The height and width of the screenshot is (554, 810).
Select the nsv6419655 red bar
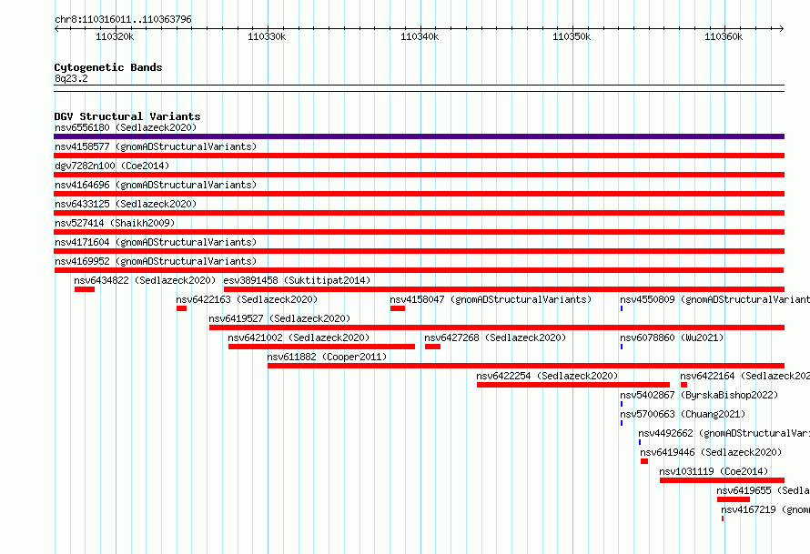pos(734,499)
